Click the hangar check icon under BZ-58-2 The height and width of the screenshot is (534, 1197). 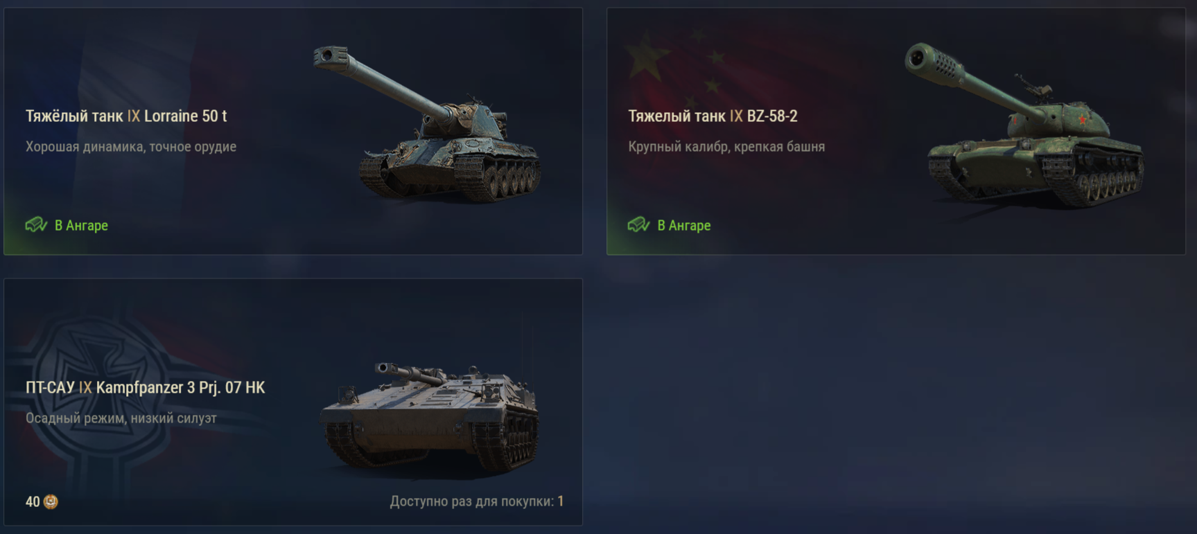click(638, 225)
